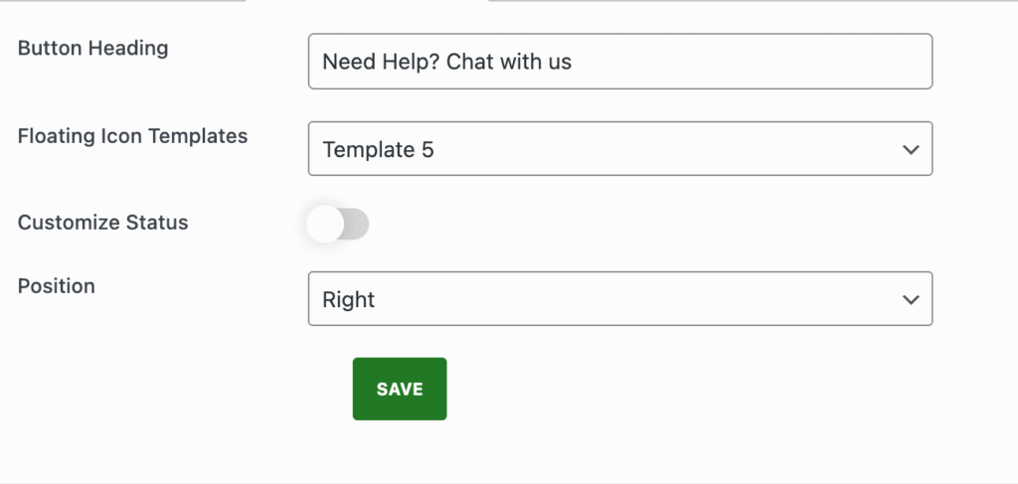The height and width of the screenshot is (484, 1018).
Task: Place cursor on 'us' in heading field
Action: point(561,64)
